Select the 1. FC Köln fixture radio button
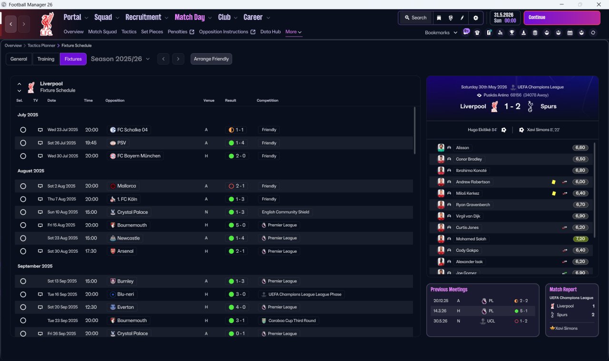Screen dimensions: 609x361 (23, 199)
